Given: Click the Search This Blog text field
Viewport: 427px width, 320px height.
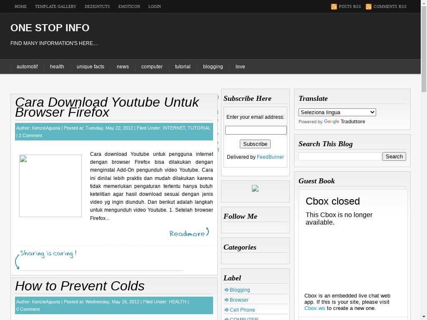Looking at the screenshot, I should [340, 157].
